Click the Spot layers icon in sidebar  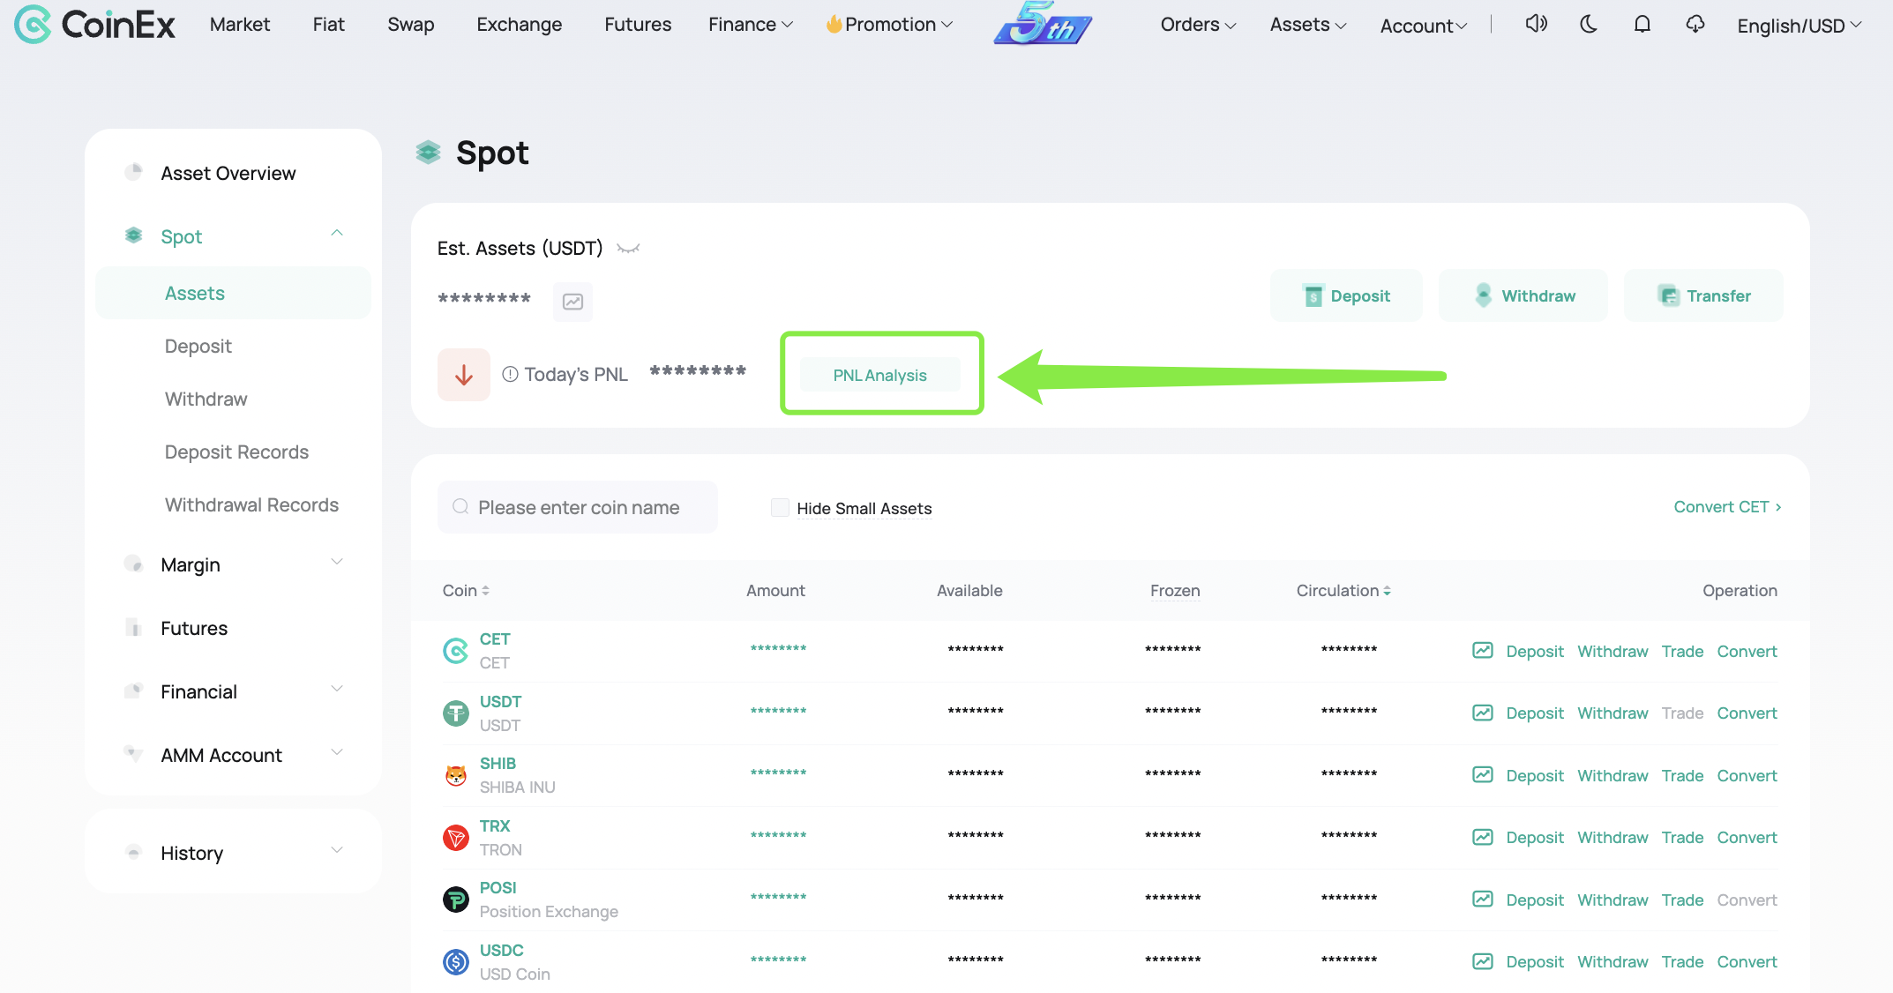pyautogui.click(x=133, y=235)
